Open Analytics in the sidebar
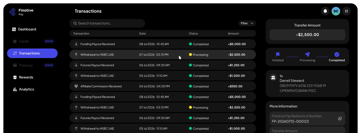Viewport: 361px width, 133px height. (x=26, y=89)
